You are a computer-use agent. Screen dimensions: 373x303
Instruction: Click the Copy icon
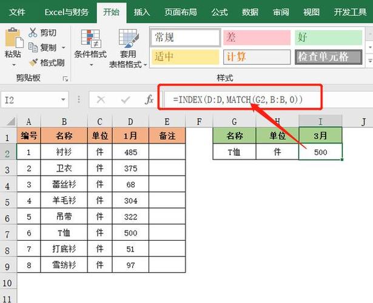click(33, 47)
